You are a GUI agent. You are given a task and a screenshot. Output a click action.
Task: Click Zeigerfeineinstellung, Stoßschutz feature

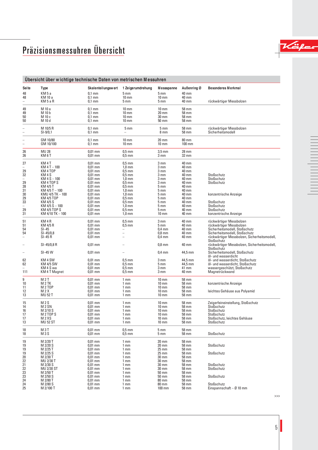click(x=233, y=303)
